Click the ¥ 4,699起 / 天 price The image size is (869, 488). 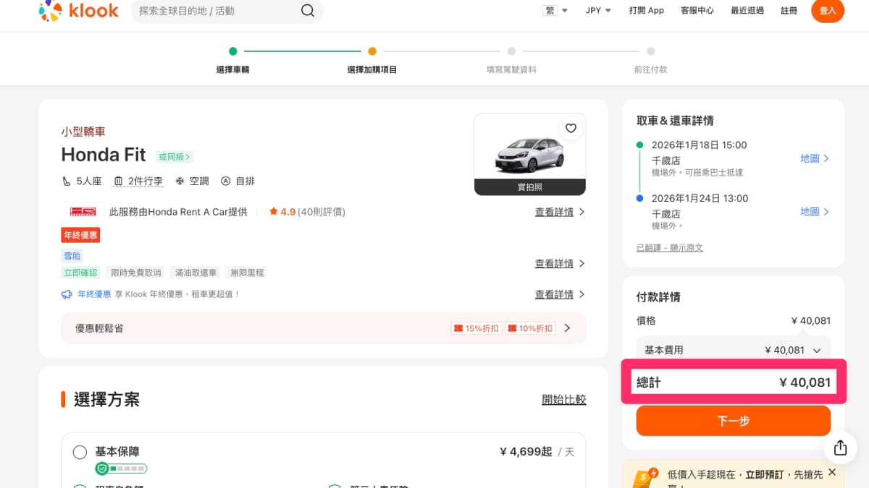537,452
